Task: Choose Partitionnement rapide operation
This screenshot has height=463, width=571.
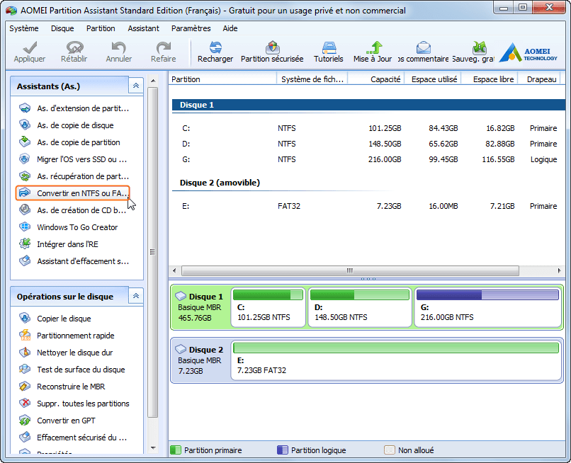Action: tap(67, 336)
